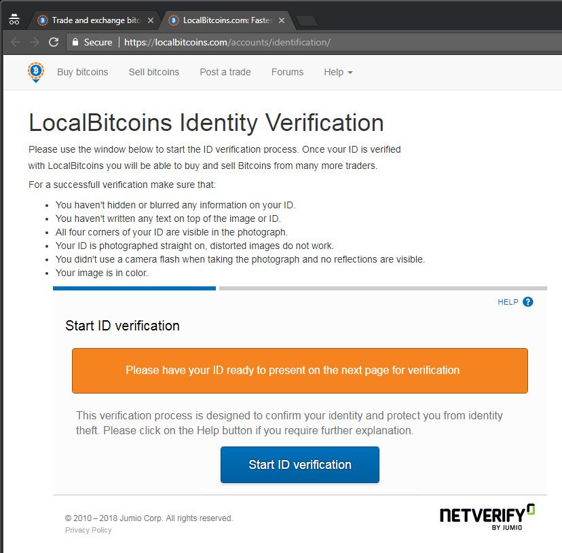Click the 'You haven't hidden or blurred' bullet
562x553 pixels.
click(175, 205)
